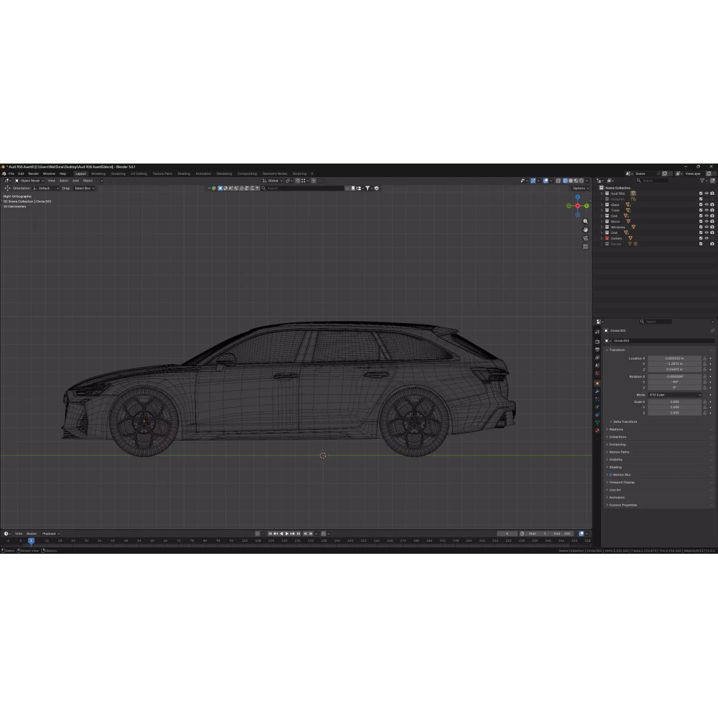Click the move cursor tool icon
The height and width of the screenshot is (718, 718).
click(7, 188)
